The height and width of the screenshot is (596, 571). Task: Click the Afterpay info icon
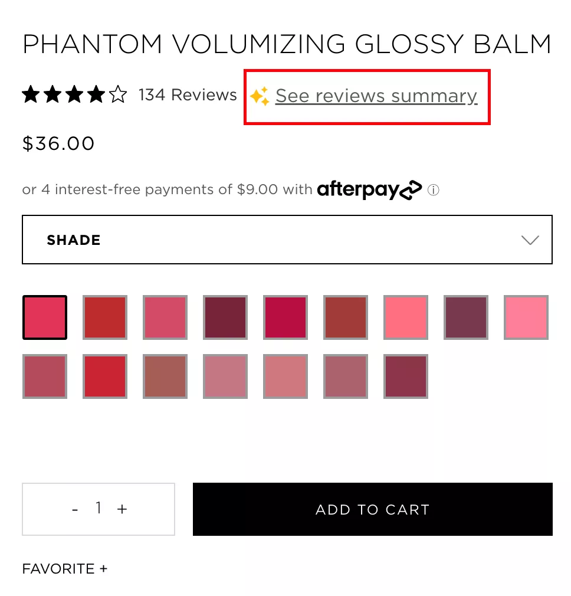[x=434, y=190]
